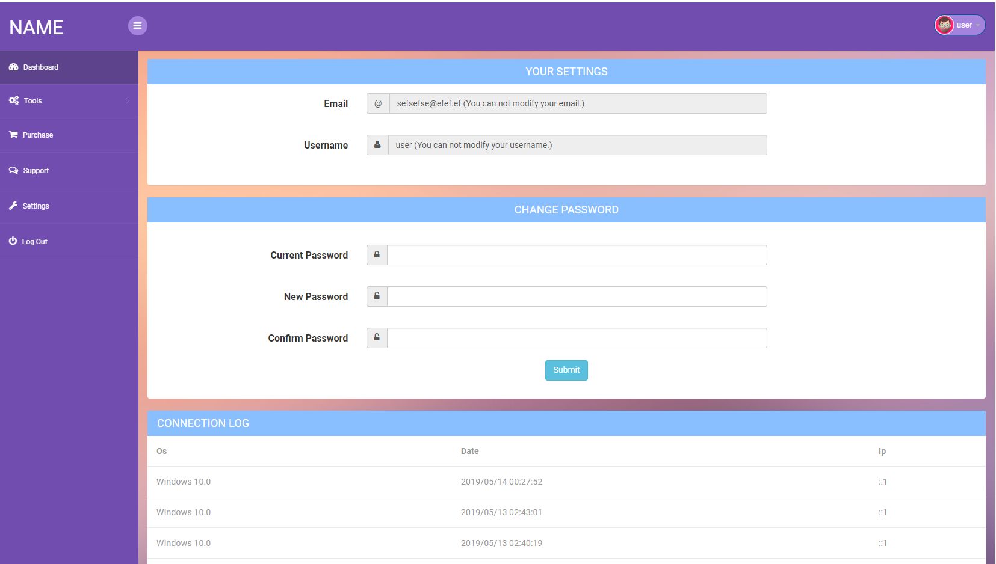This screenshot has height=564, width=996.
Task: Select log date 2019/05/14 00:27:52
Action: (x=501, y=482)
